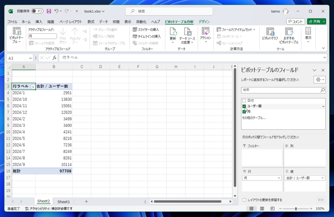
Task: Click the insert function fx icon
Action: pos(55,58)
